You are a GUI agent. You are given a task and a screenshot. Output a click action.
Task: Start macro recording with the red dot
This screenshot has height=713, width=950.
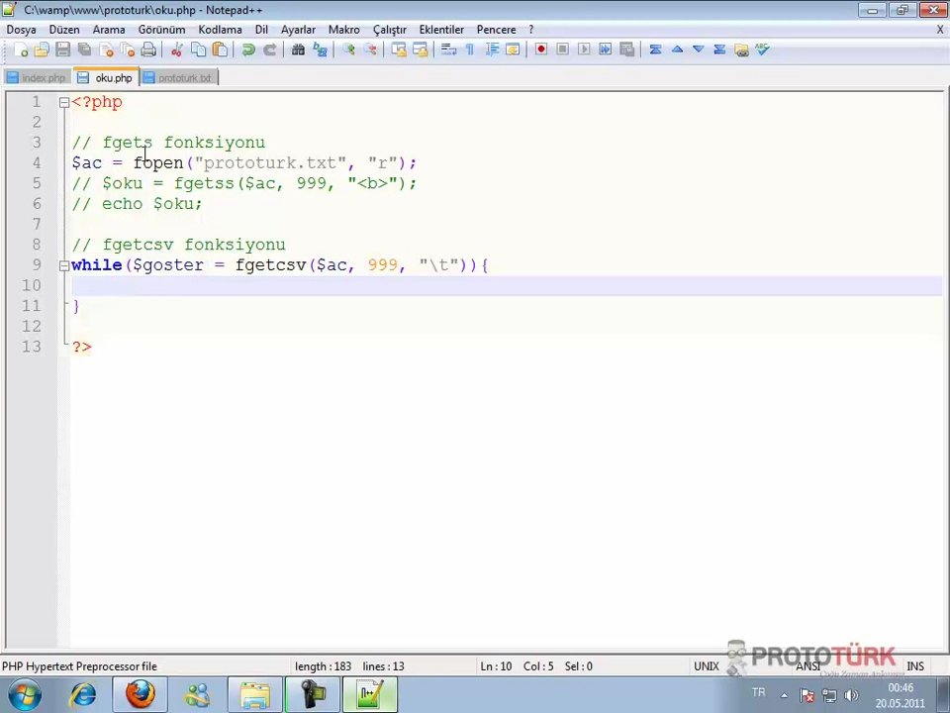tap(541, 50)
